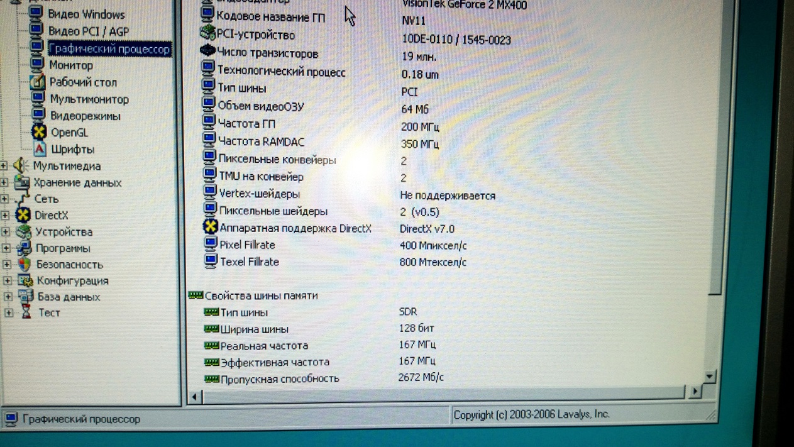This screenshot has height=447, width=794.
Task: Click the Хранение данных icon
Action: click(x=21, y=182)
